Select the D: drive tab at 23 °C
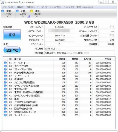 [23, 14]
